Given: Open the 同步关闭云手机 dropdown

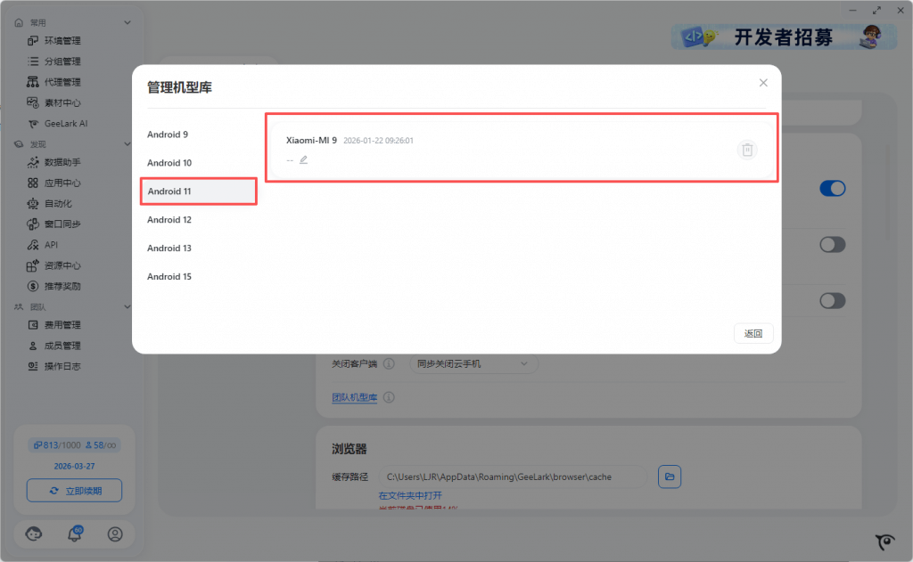Looking at the screenshot, I should coord(473,363).
